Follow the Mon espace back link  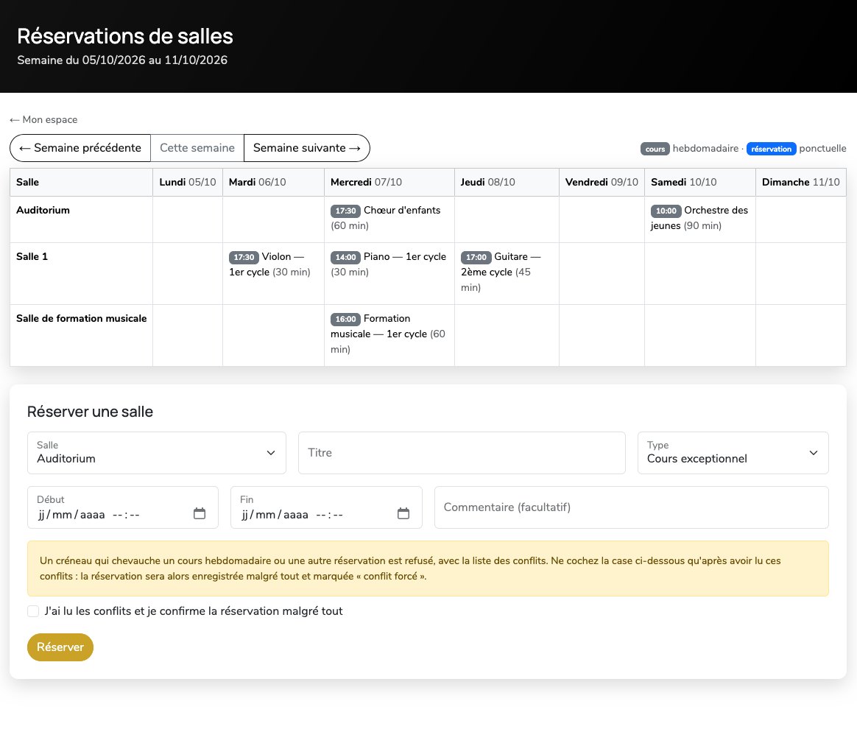pos(43,120)
